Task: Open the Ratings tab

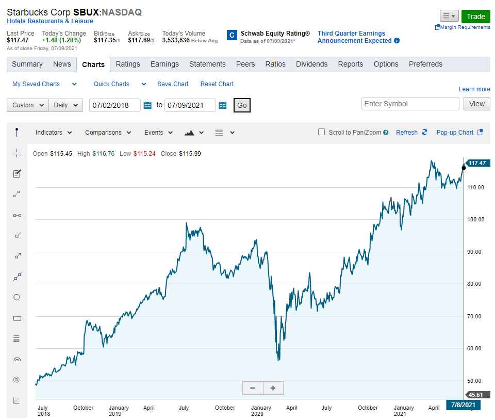Action: (x=128, y=64)
